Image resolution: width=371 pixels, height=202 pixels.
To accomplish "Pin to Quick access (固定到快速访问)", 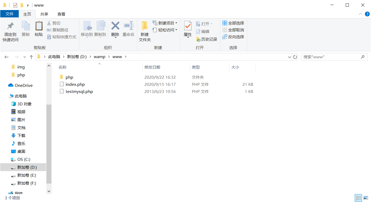I will click(x=11, y=31).
